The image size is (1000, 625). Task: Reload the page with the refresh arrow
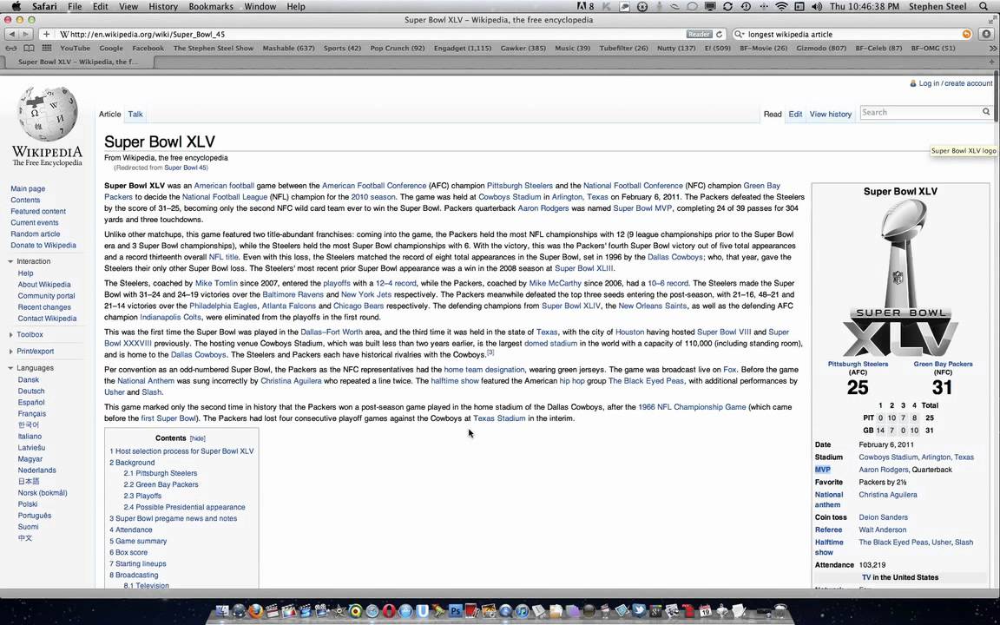point(720,34)
